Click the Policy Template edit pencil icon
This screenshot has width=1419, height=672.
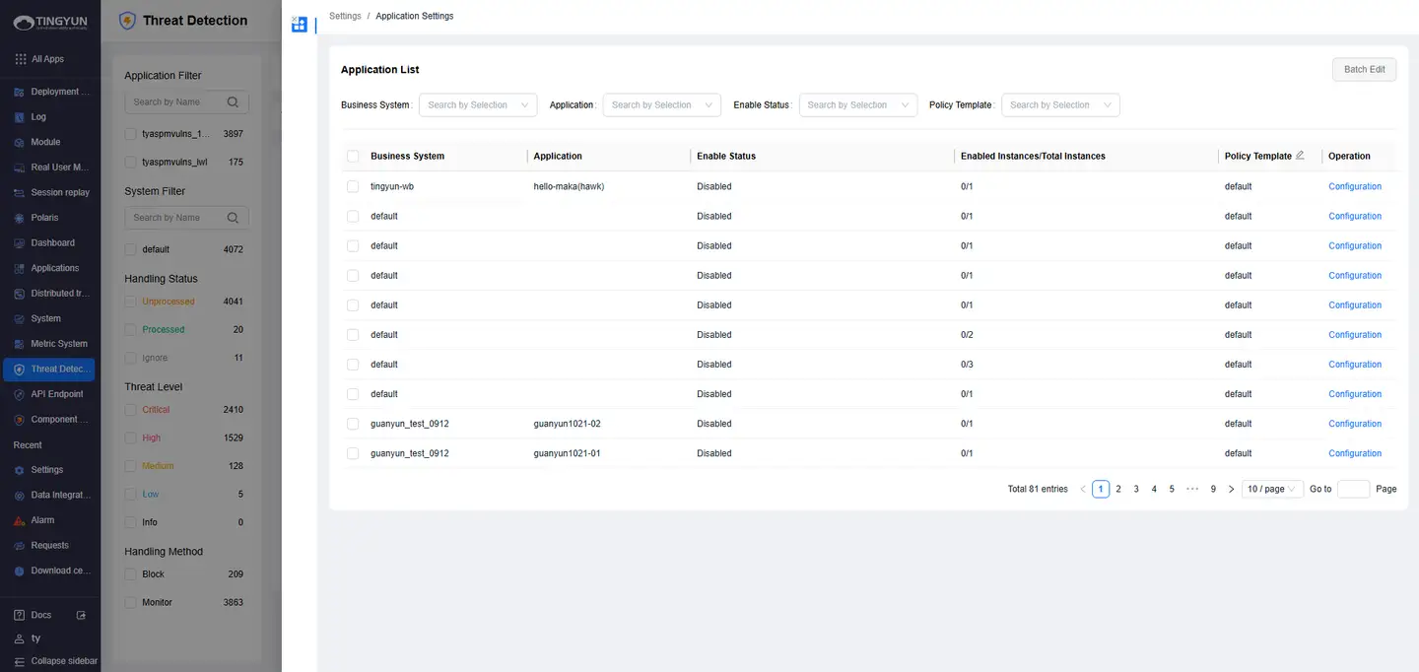(1300, 156)
